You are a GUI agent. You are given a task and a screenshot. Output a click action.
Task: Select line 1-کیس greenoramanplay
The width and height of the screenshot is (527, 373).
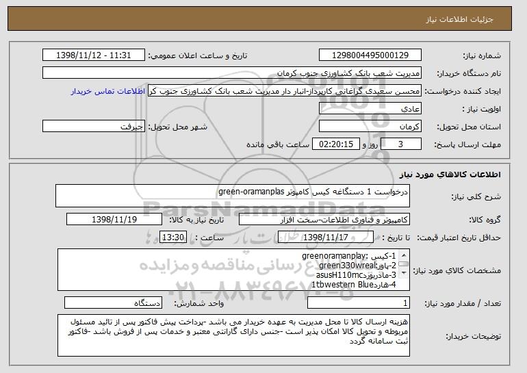click(349, 256)
